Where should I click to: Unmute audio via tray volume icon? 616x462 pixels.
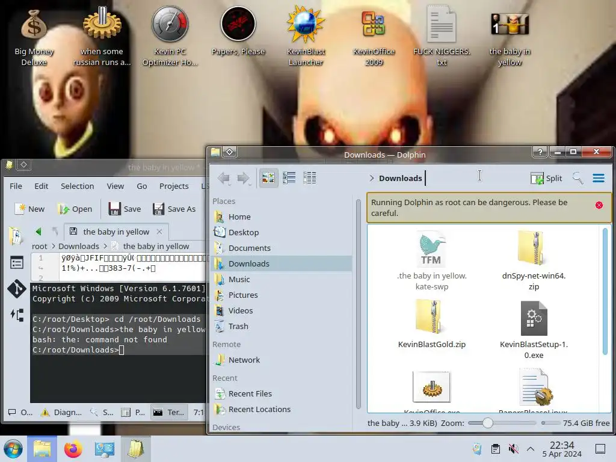pyautogui.click(x=513, y=449)
